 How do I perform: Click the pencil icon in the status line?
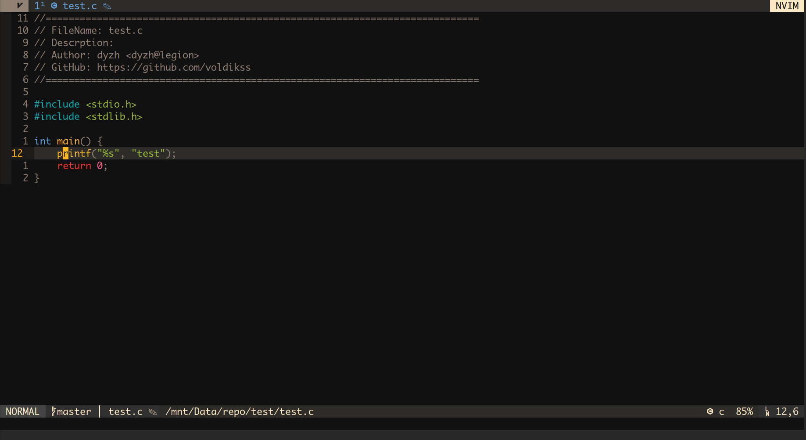tap(153, 411)
